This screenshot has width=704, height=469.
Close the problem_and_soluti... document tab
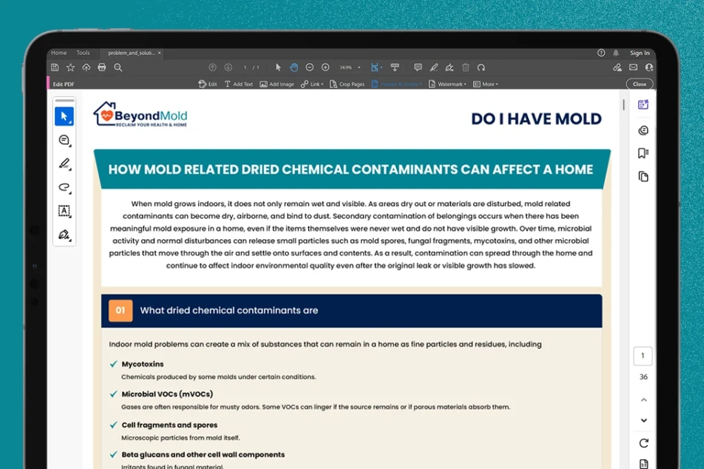pos(159,53)
